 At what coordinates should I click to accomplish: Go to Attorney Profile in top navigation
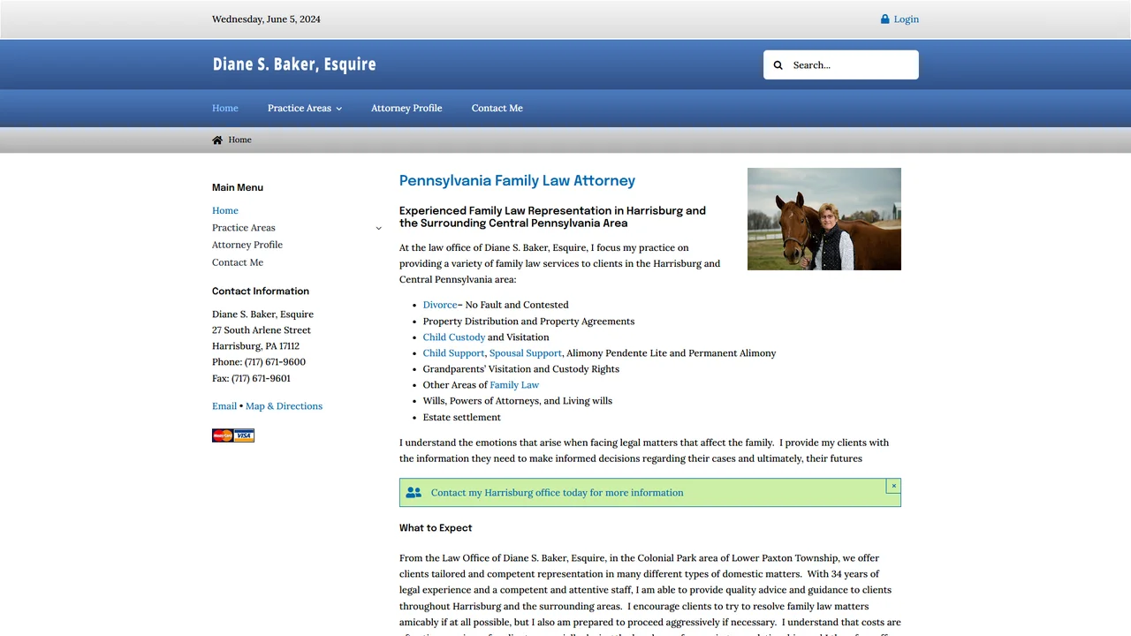(406, 108)
